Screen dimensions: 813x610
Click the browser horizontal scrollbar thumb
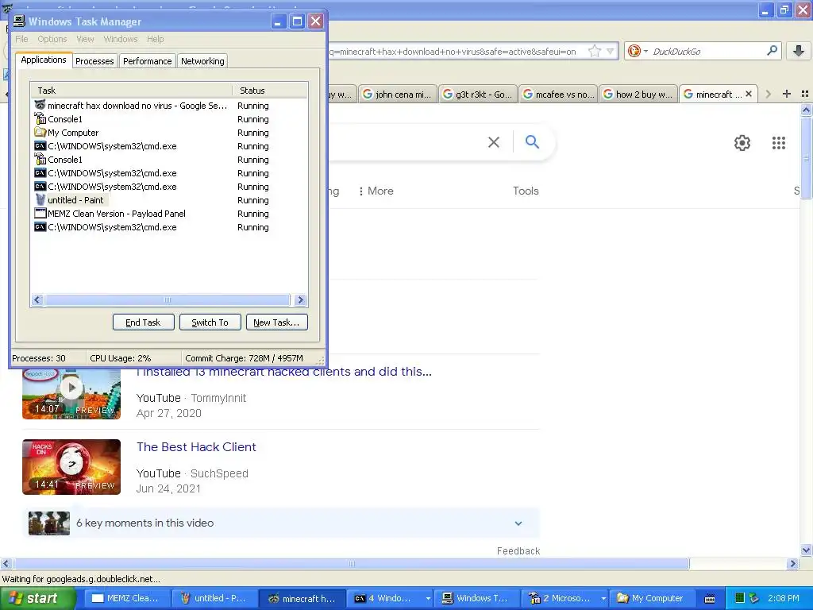pyautogui.click(x=352, y=563)
